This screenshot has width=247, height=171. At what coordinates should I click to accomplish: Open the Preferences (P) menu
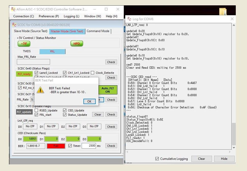pos(49,16)
